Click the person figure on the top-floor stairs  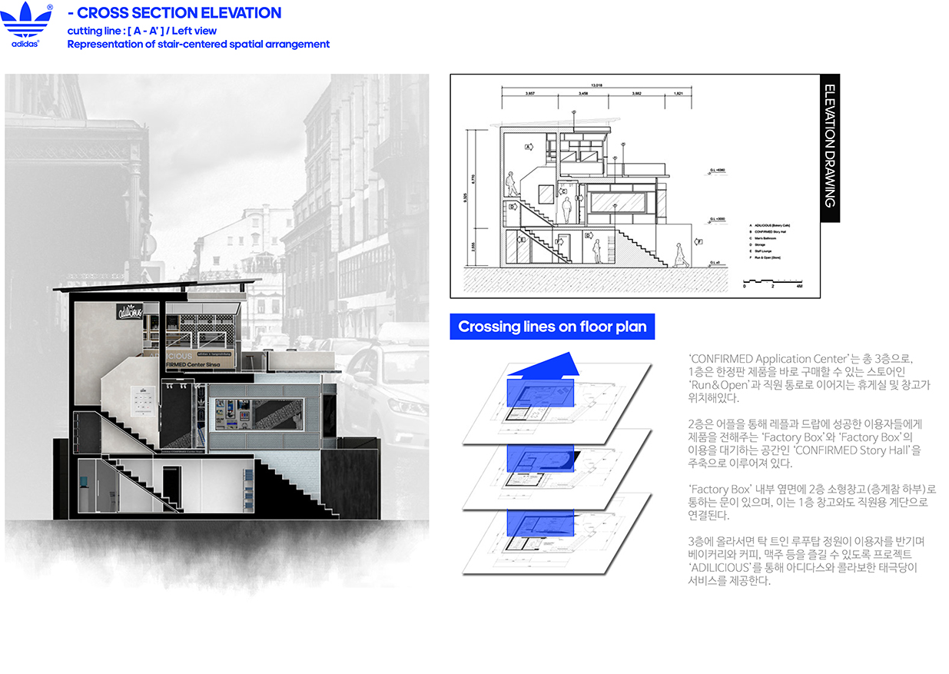512,184
